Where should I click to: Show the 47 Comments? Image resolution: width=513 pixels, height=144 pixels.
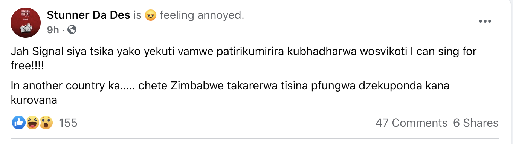(x=412, y=123)
